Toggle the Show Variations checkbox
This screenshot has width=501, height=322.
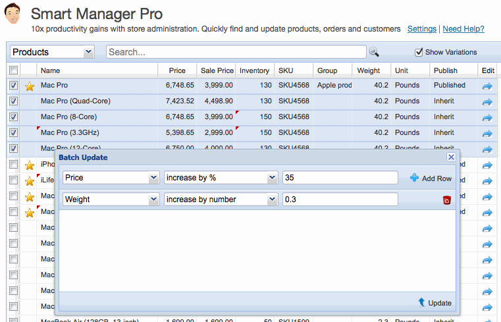pyautogui.click(x=419, y=52)
